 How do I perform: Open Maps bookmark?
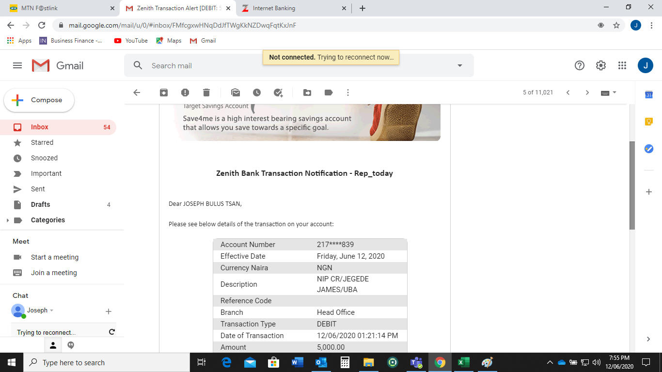click(x=169, y=41)
